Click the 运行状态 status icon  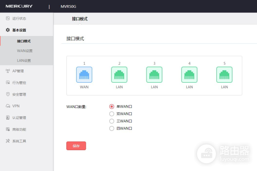(8, 18)
